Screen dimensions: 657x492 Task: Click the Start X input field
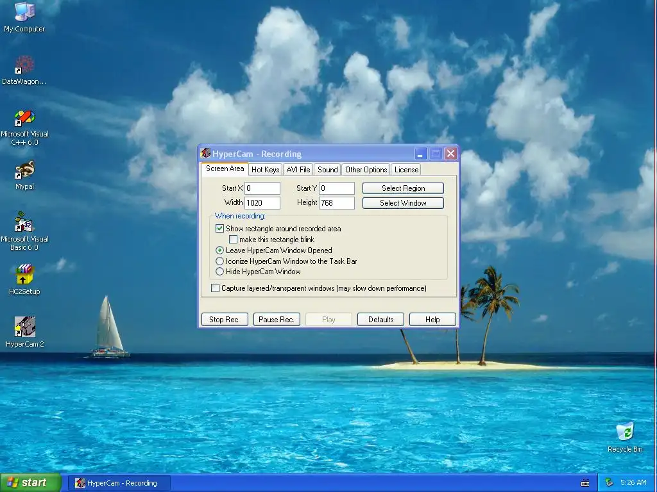pyautogui.click(x=262, y=188)
